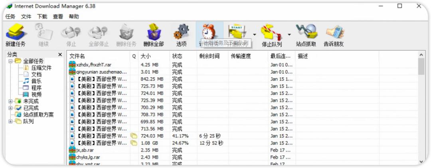Image resolution: width=431 pixels, height=168 pixels.
Task: Select 文档 category in tree
Action: pos(36,74)
